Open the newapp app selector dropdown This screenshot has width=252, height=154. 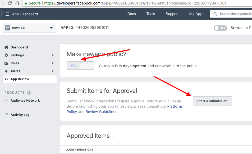click(29, 28)
